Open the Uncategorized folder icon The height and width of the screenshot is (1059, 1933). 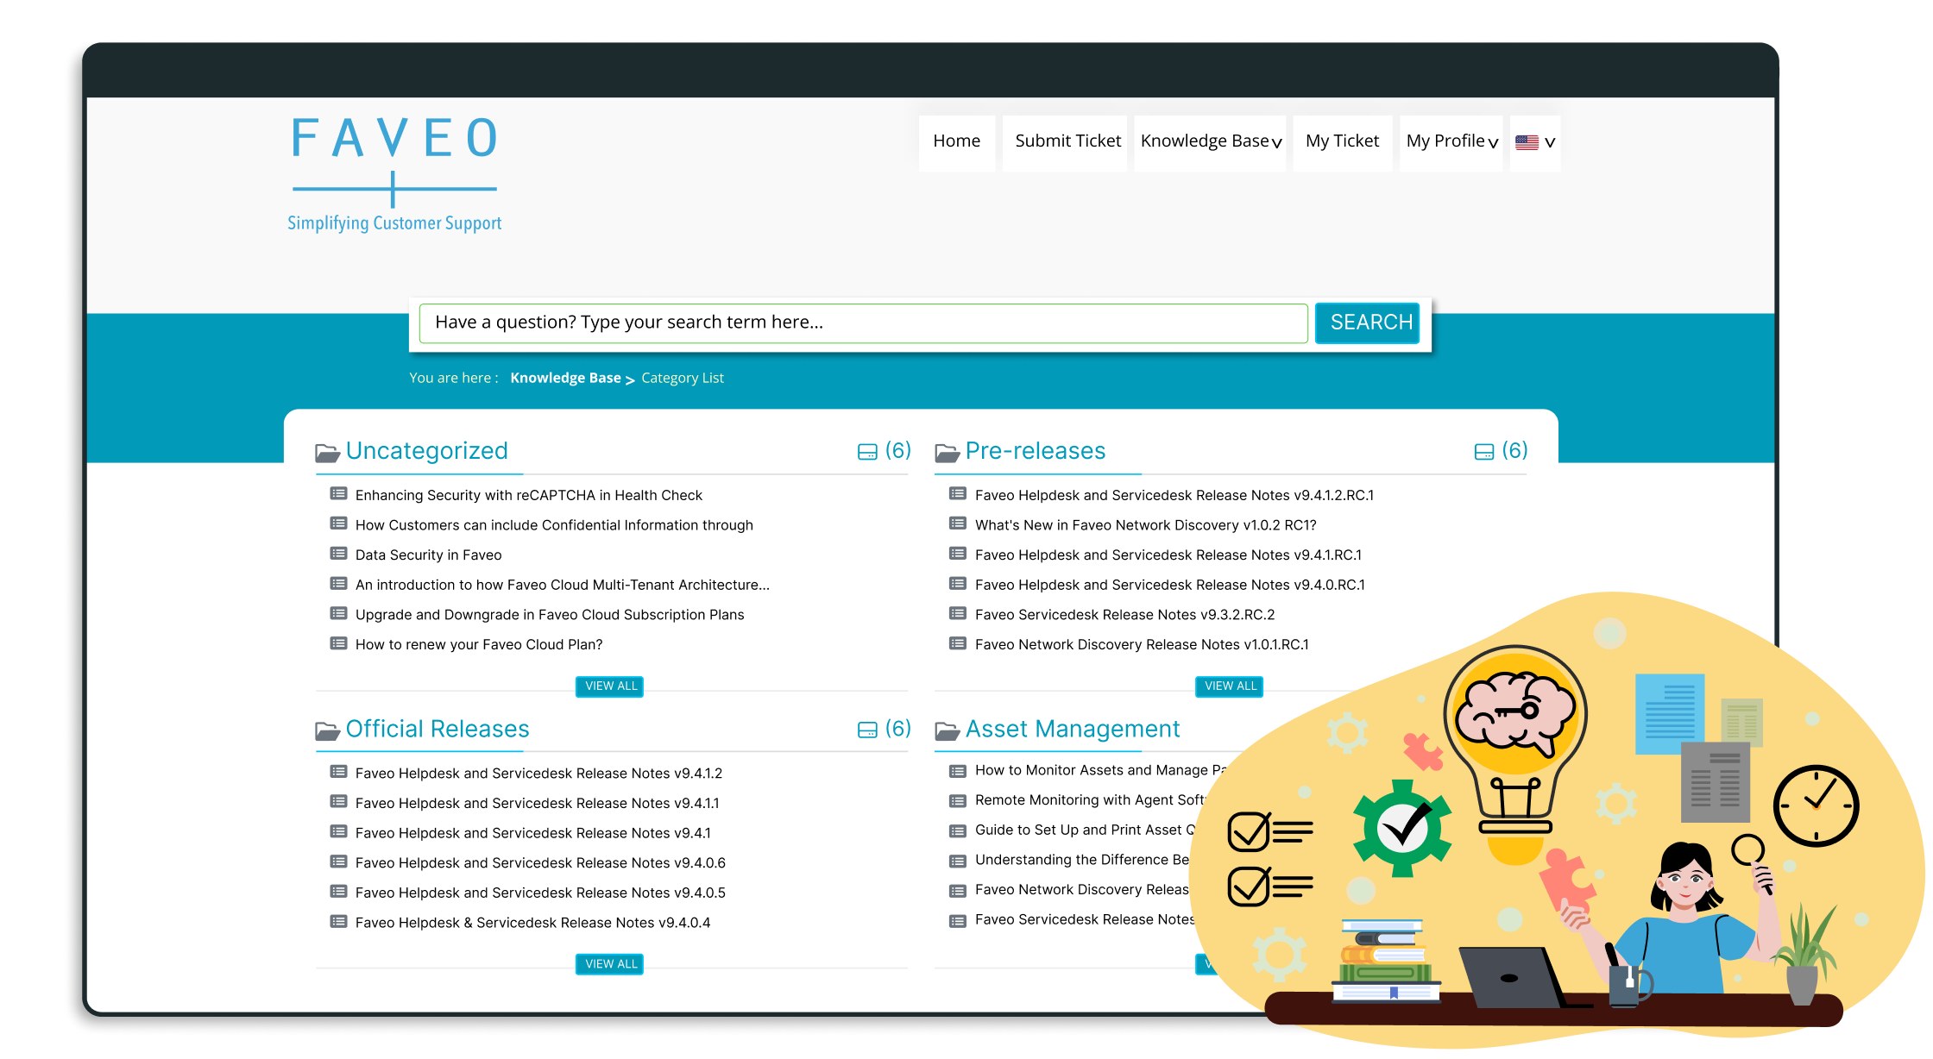[x=327, y=452]
